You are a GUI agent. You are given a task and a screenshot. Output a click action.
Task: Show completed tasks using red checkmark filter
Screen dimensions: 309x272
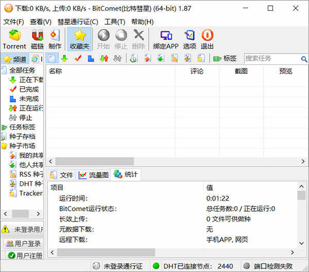[78, 59]
